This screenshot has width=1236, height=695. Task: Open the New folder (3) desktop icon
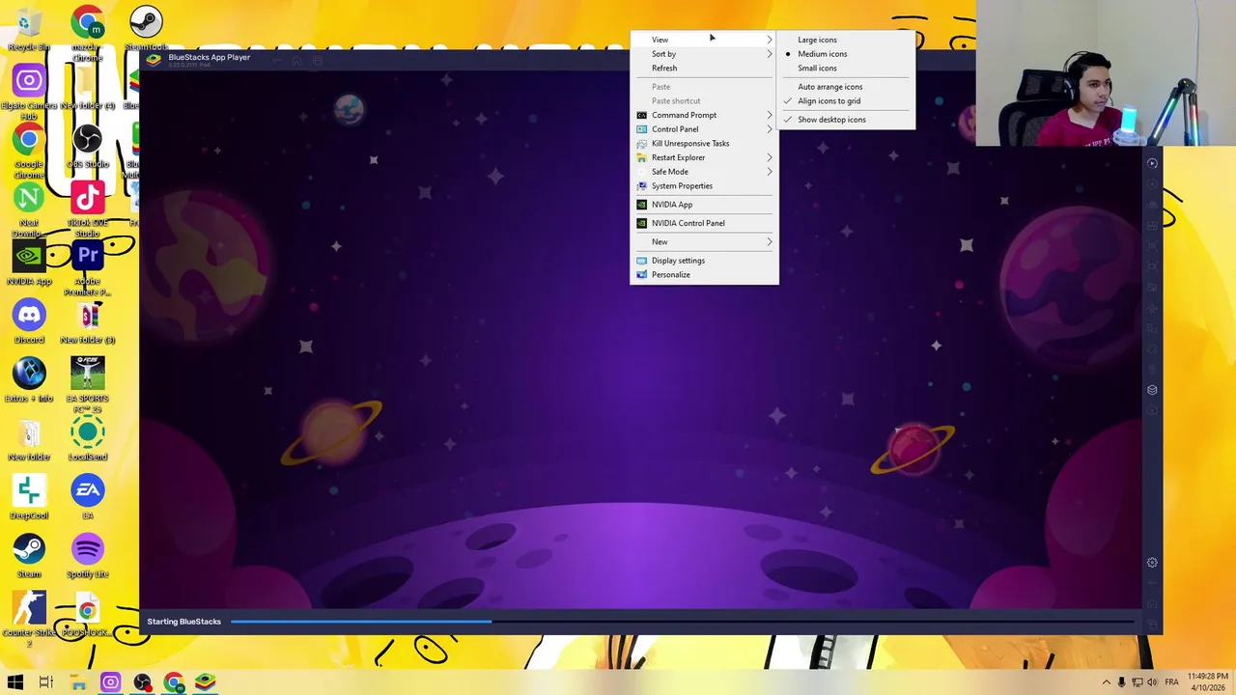[x=87, y=321]
